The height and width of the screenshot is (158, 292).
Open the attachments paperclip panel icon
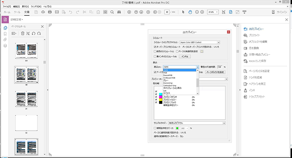click(5, 40)
